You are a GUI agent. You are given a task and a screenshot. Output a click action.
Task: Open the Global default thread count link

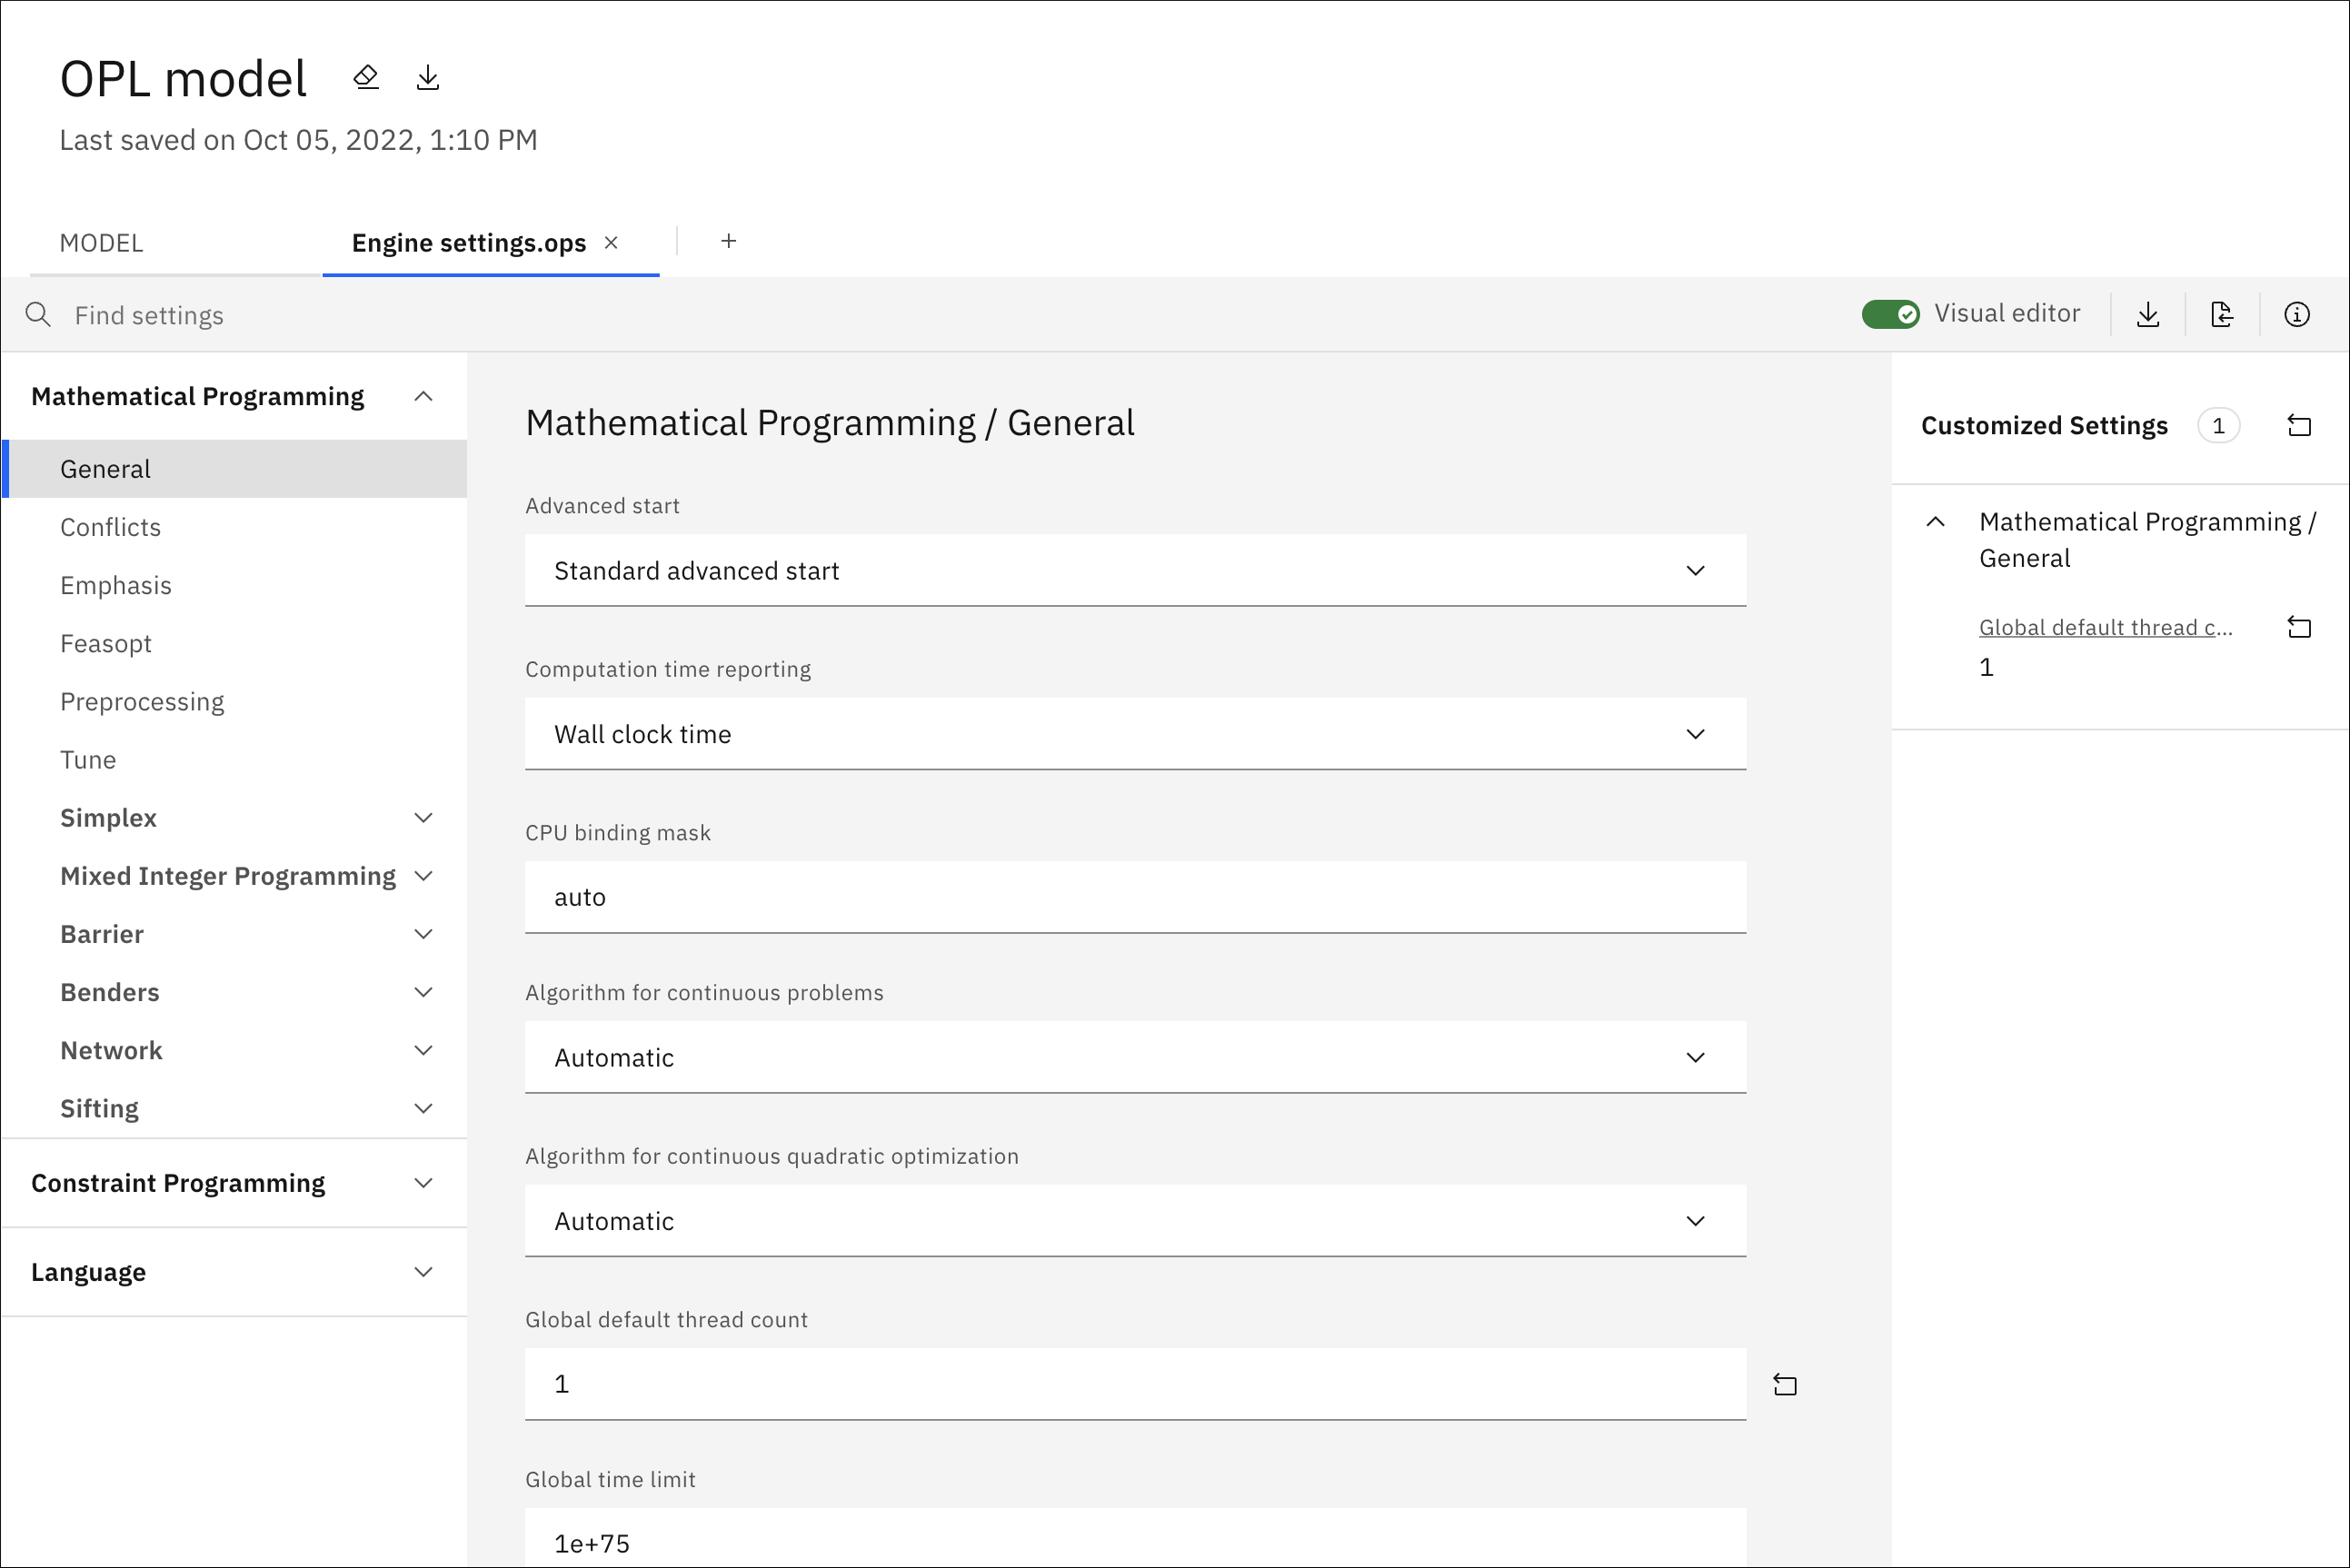(2104, 627)
